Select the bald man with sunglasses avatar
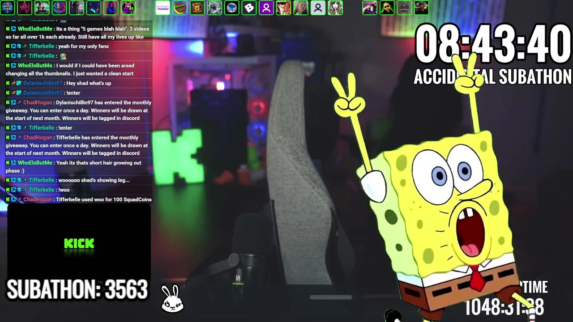This screenshot has height=322, width=573. click(387, 8)
